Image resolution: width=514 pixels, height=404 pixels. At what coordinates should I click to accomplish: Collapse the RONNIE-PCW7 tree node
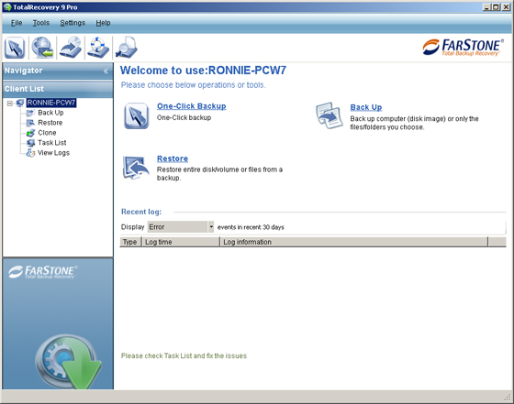(10, 104)
